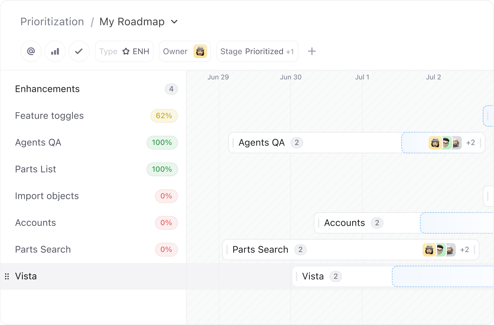The height and width of the screenshot is (325, 494).
Task: Click the star ENH type icon
Action: [126, 51]
